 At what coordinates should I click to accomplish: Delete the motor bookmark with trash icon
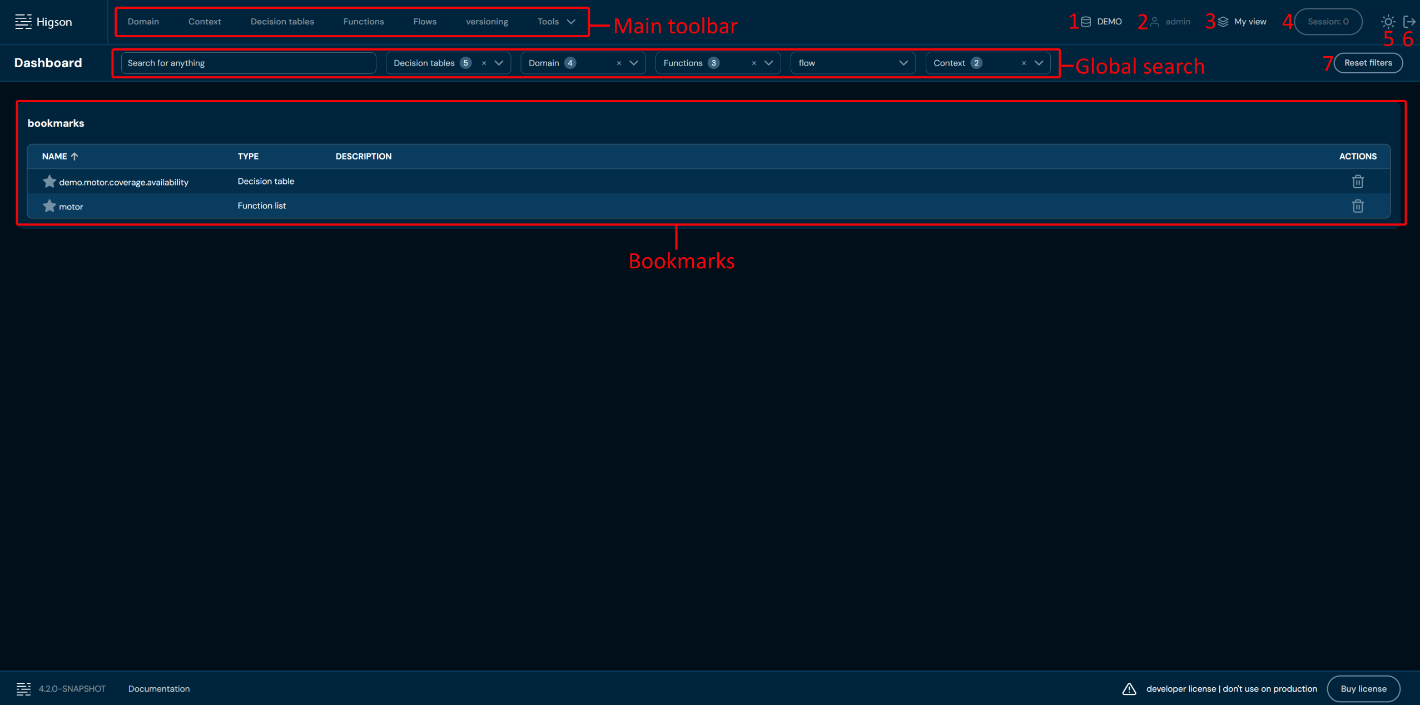tap(1357, 206)
